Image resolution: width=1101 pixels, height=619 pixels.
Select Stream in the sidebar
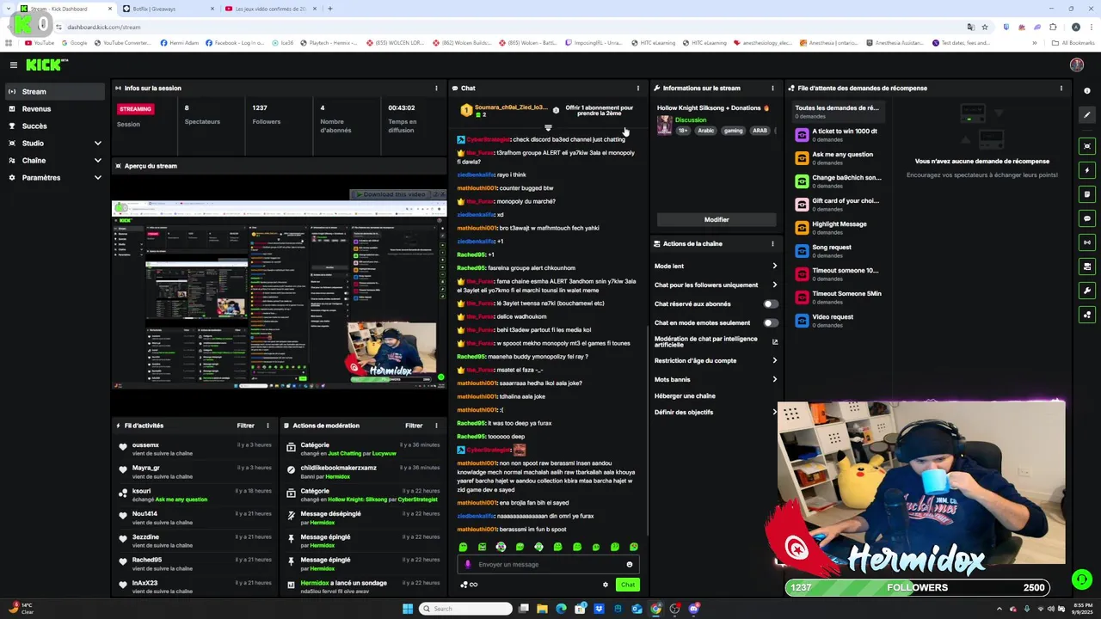pyautogui.click(x=54, y=91)
